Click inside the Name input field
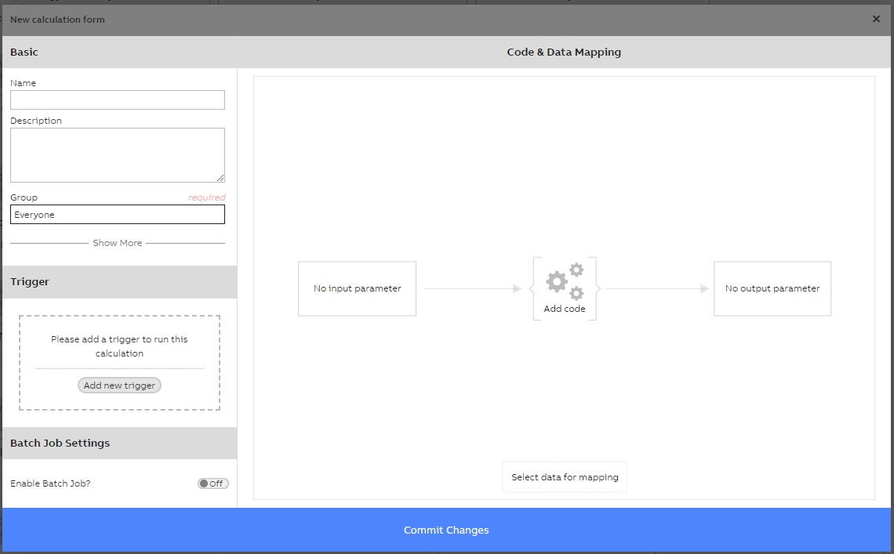 (x=117, y=100)
